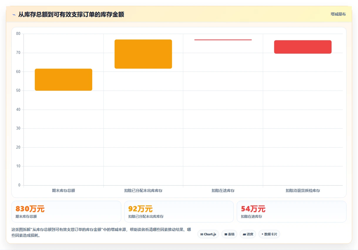
Task: Click the description paragraph starting 这张图拆解
Action: tap(101, 232)
